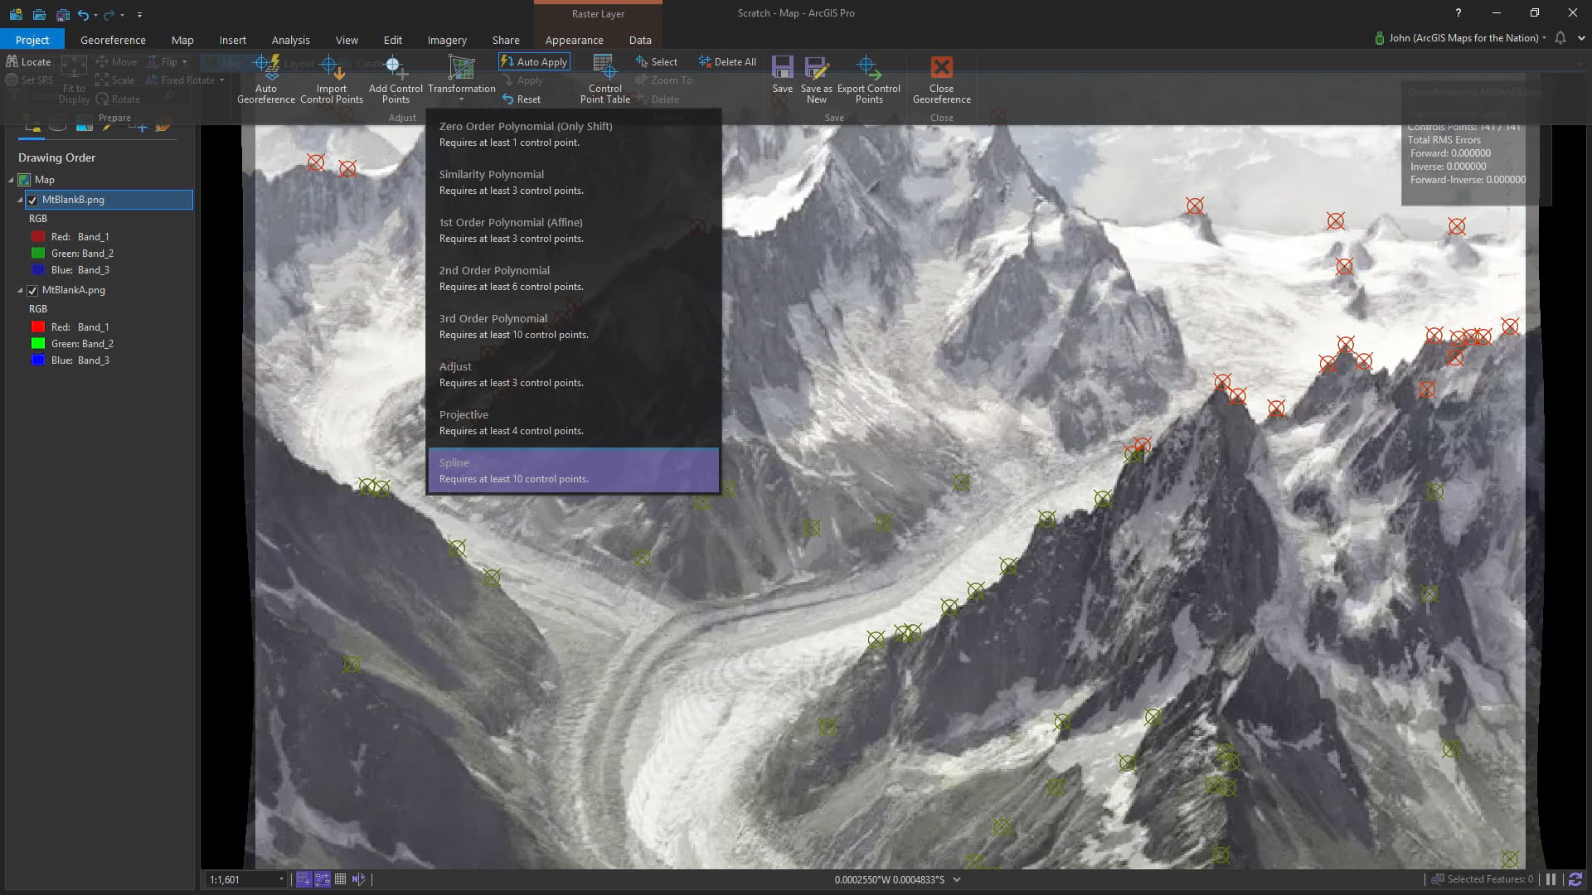The width and height of the screenshot is (1592, 895).
Task: Toggle the Auto Apply option
Action: [x=534, y=61]
